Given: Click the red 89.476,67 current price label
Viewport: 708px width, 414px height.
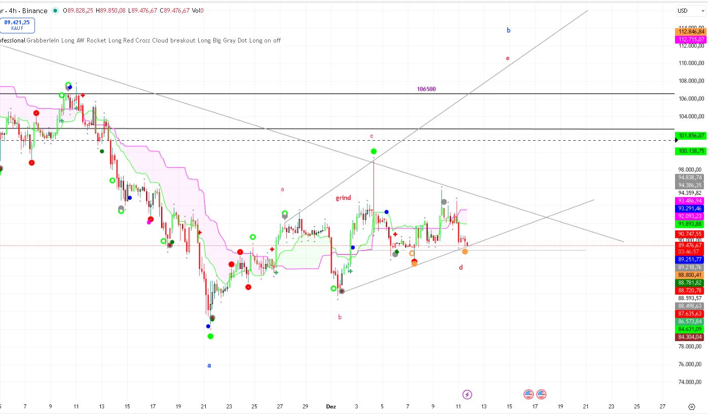Looking at the screenshot, I should click(x=690, y=245).
